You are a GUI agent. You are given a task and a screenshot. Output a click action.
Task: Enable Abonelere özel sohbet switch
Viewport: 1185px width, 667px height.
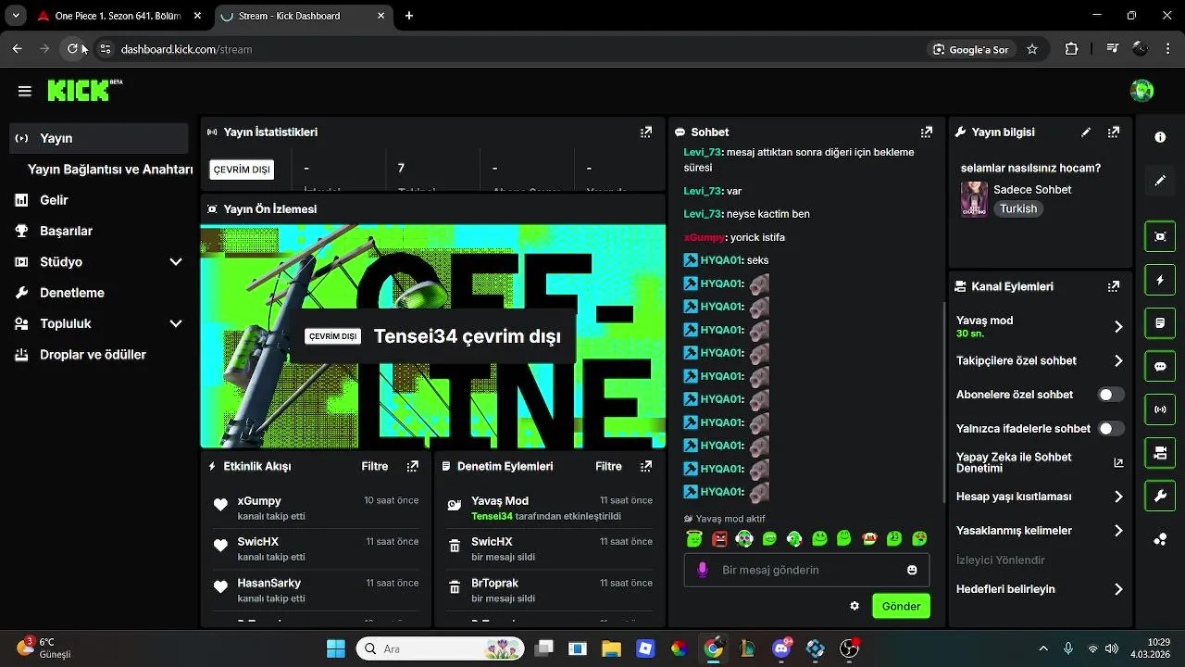pyautogui.click(x=1111, y=395)
